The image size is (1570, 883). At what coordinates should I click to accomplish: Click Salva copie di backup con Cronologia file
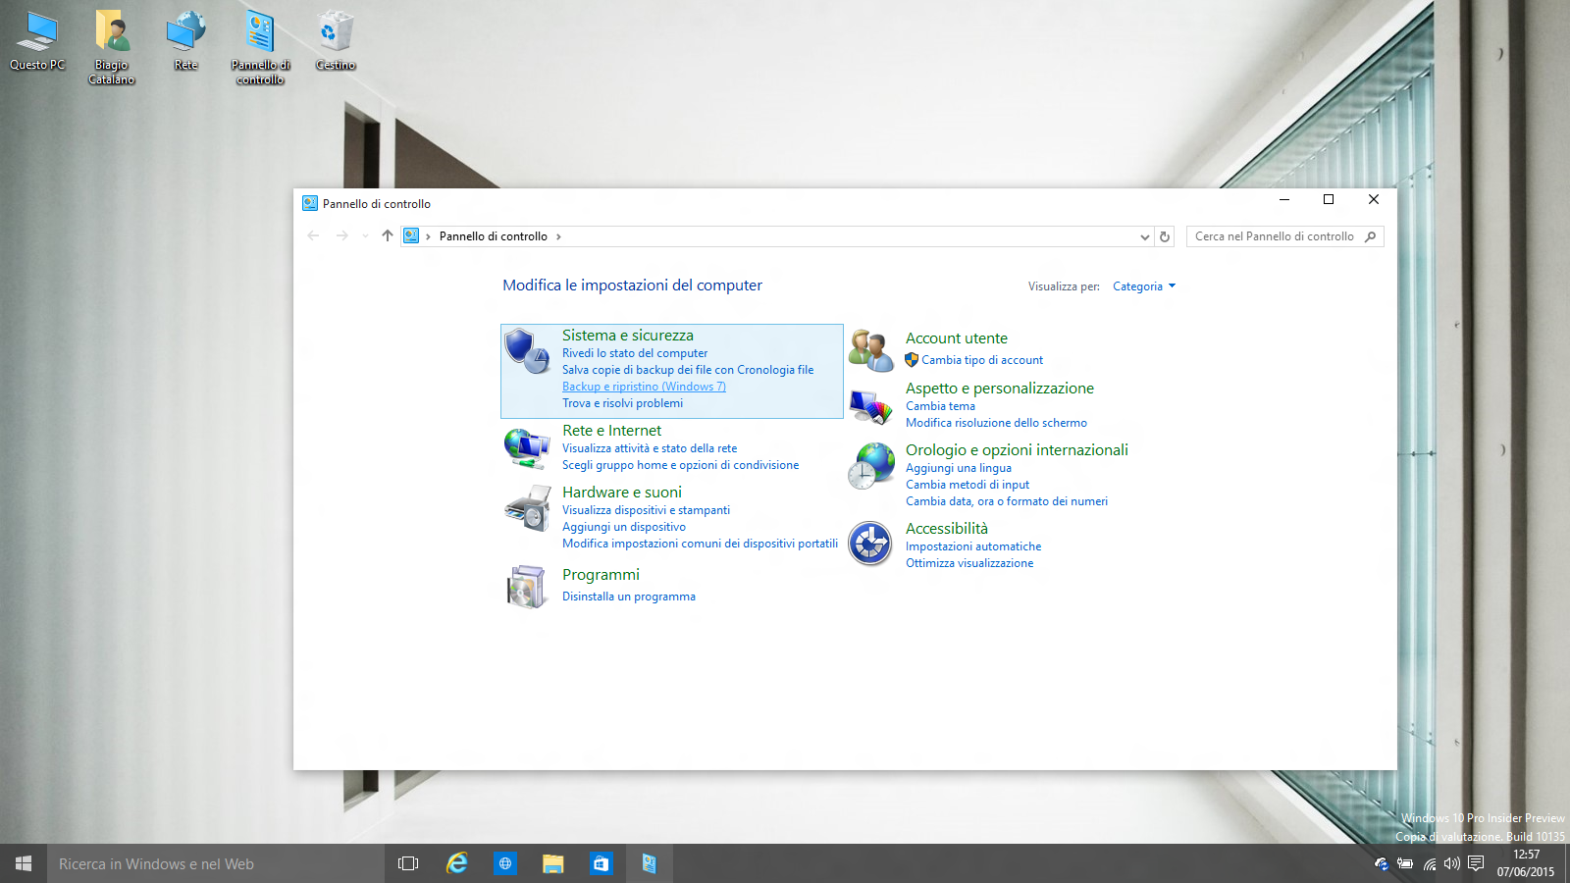click(688, 370)
